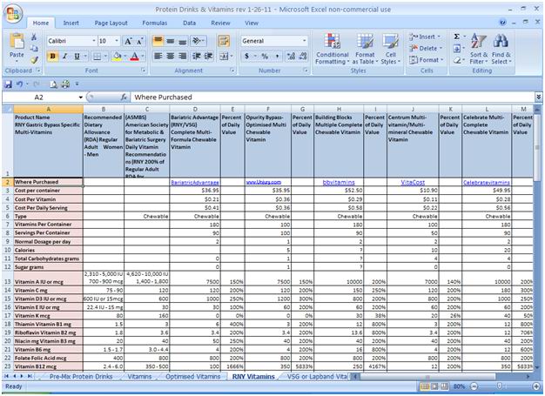Decrease font size with Shrink Font
This screenshot has height=396, width=545.
tap(139, 41)
